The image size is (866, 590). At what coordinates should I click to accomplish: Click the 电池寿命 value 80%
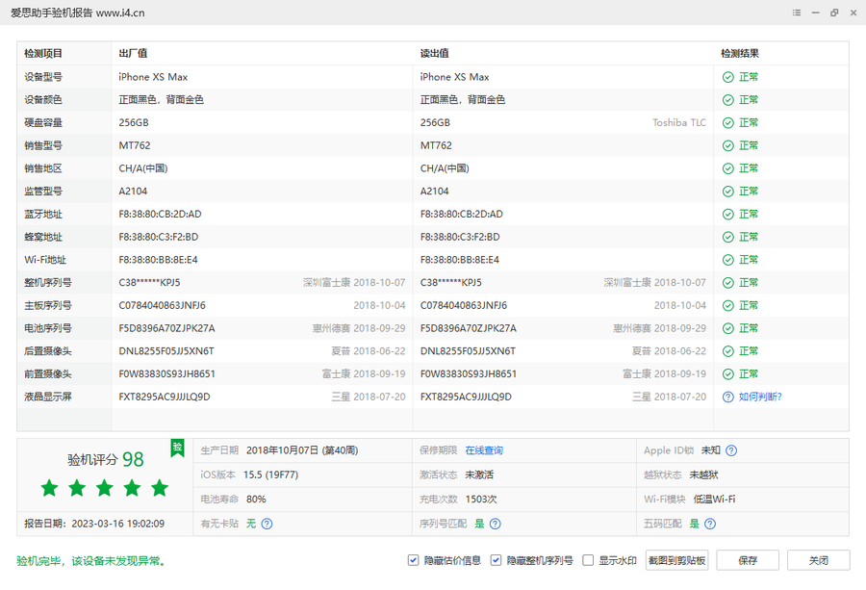tap(256, 499)
